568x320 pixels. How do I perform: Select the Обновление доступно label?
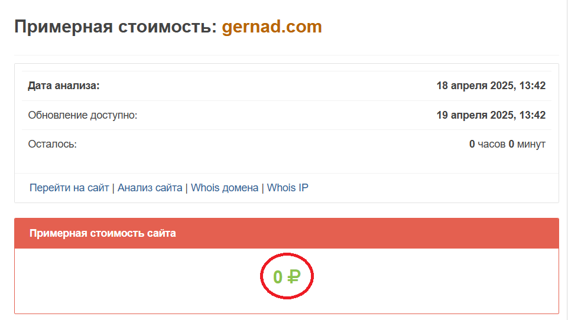pos(82,115)
